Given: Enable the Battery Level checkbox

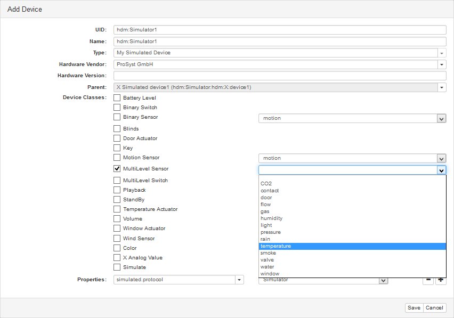Looking at the screenshot, I should pos(117,98).
